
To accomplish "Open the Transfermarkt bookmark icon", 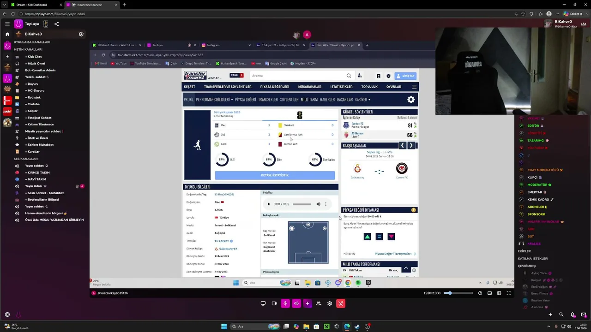I will pos(379,76).
